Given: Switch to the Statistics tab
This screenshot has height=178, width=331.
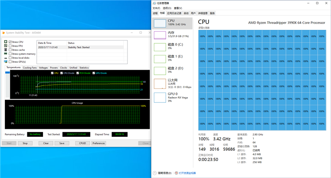Looking at the screenshot, I should pyautogui.click(x=84, y=68).
